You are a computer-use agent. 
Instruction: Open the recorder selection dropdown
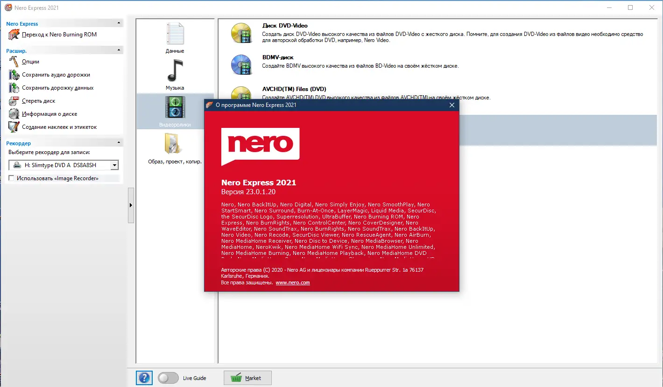114,165
